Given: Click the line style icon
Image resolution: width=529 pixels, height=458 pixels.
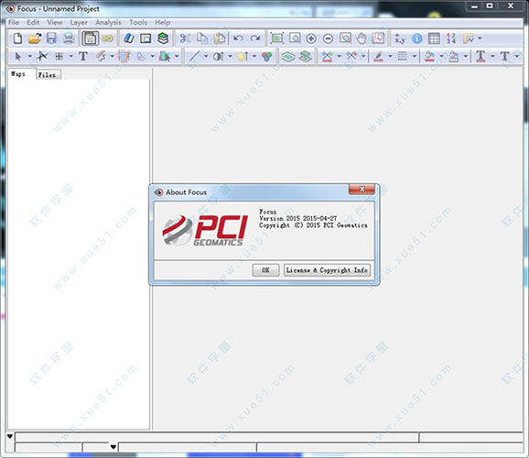Looking at the screenshot, I should tap(402, 56).
